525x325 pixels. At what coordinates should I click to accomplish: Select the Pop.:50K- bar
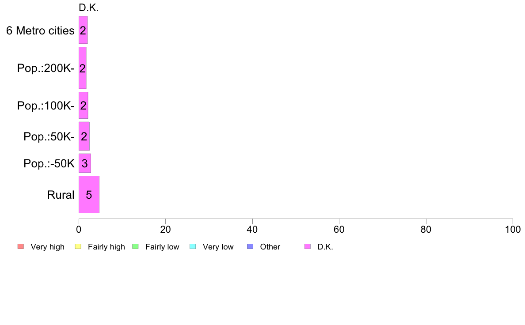[84, 136]
